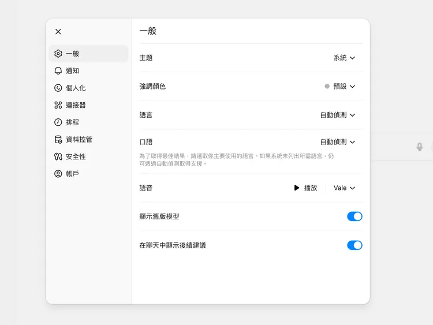Click the 安全性 security key icon
Screen dimensions: 433x325
coord(58,156)
